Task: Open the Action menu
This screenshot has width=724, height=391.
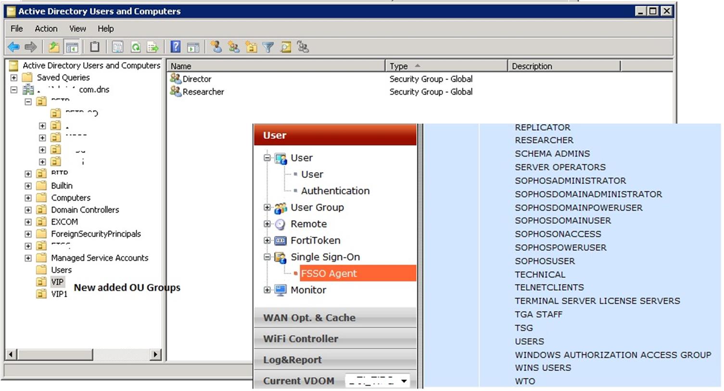Action: [46, 29]
